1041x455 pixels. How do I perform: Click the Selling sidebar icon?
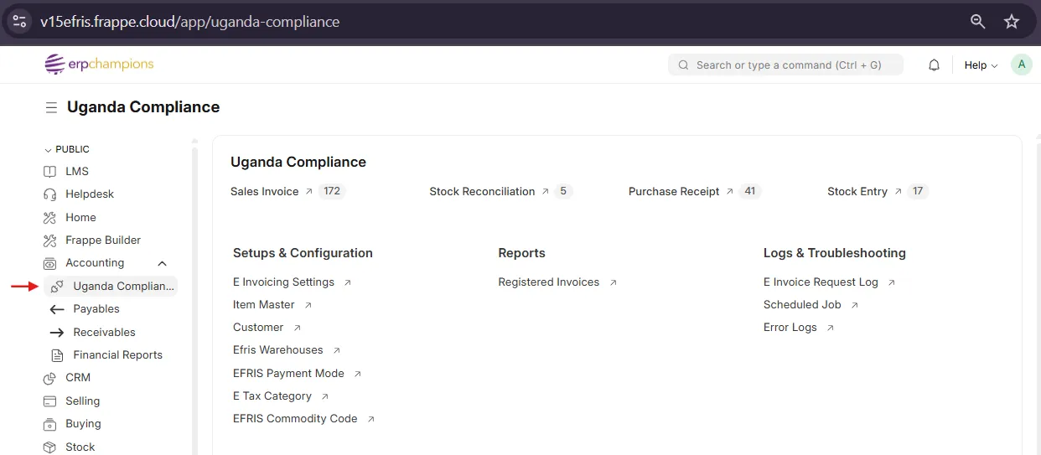tap(49, 401)
